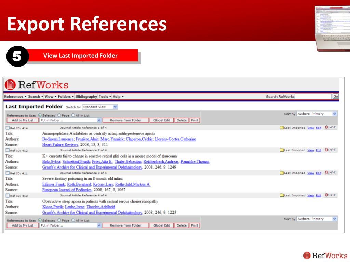Open author link Llorens-Cortes, Catherine

click(x=175, y=139)
